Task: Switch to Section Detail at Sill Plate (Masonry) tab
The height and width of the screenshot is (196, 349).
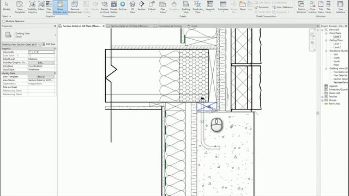Action: point(129,26)
